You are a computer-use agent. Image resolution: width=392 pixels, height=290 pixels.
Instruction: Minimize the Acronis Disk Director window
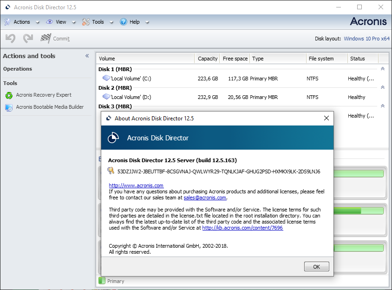click(339, 7)
